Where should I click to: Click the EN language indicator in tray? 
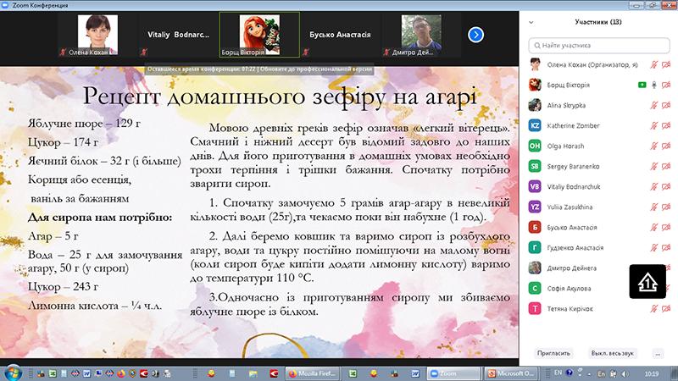pyautogui.click(x=559, y=373)
